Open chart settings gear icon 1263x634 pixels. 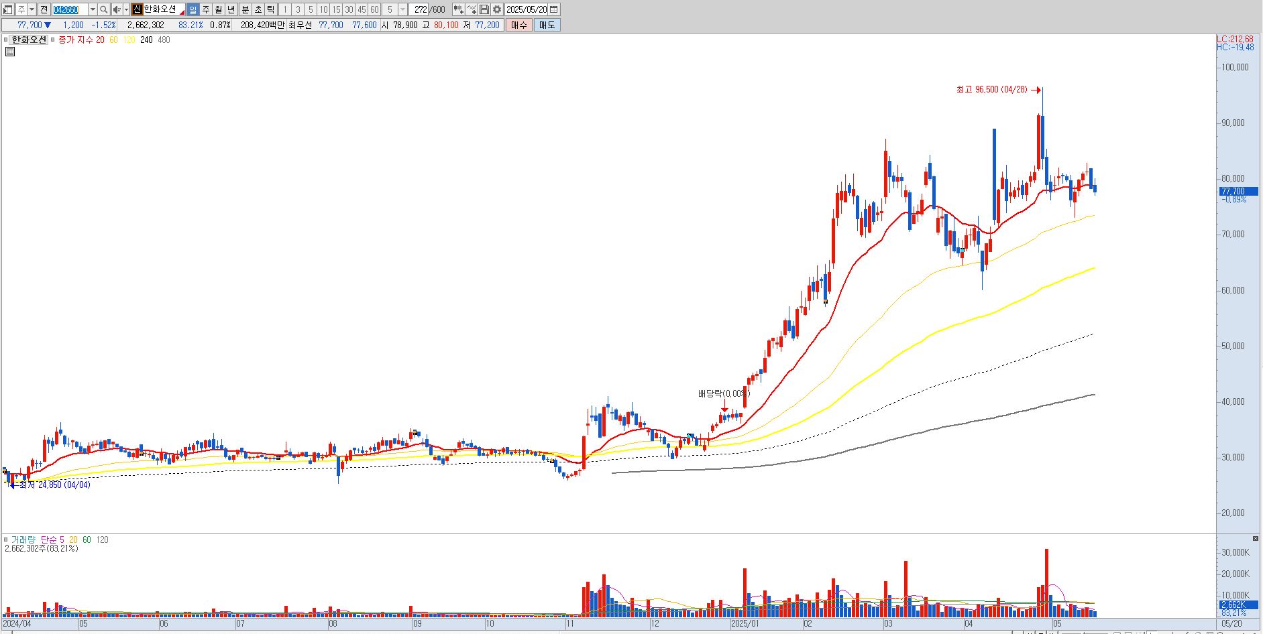[x=497, y=9]
